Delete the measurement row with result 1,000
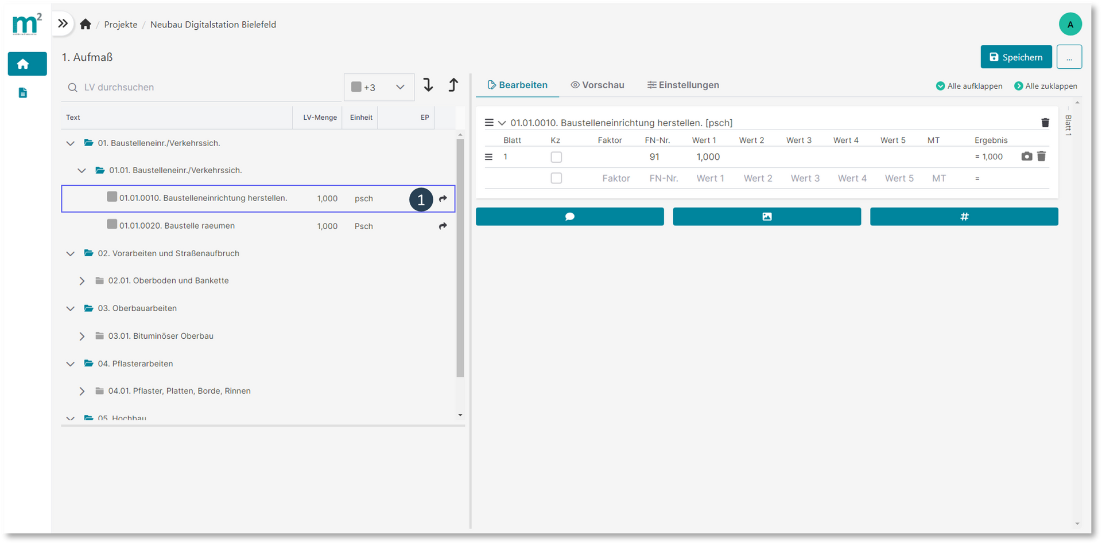The height and width of the screenshot is (544, 1102). [x=1042, y=156]
